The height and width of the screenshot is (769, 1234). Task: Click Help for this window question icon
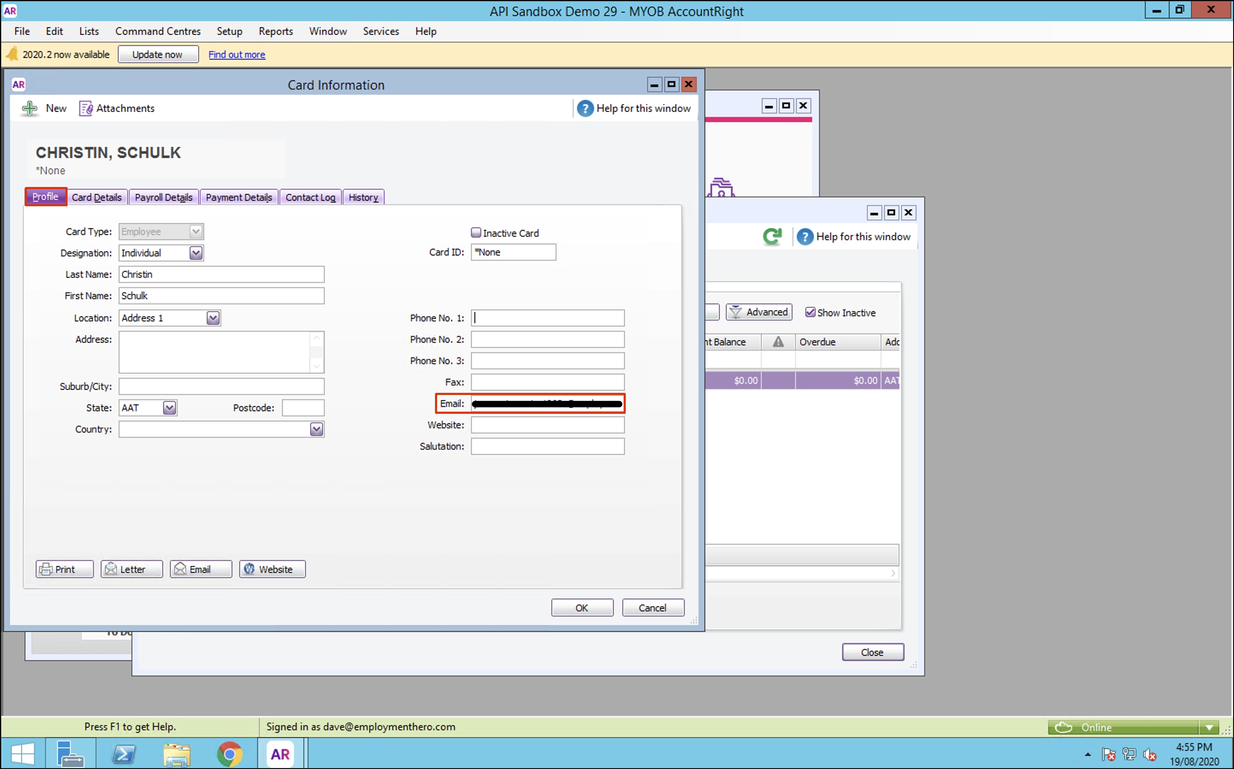(x=585, y=108)
